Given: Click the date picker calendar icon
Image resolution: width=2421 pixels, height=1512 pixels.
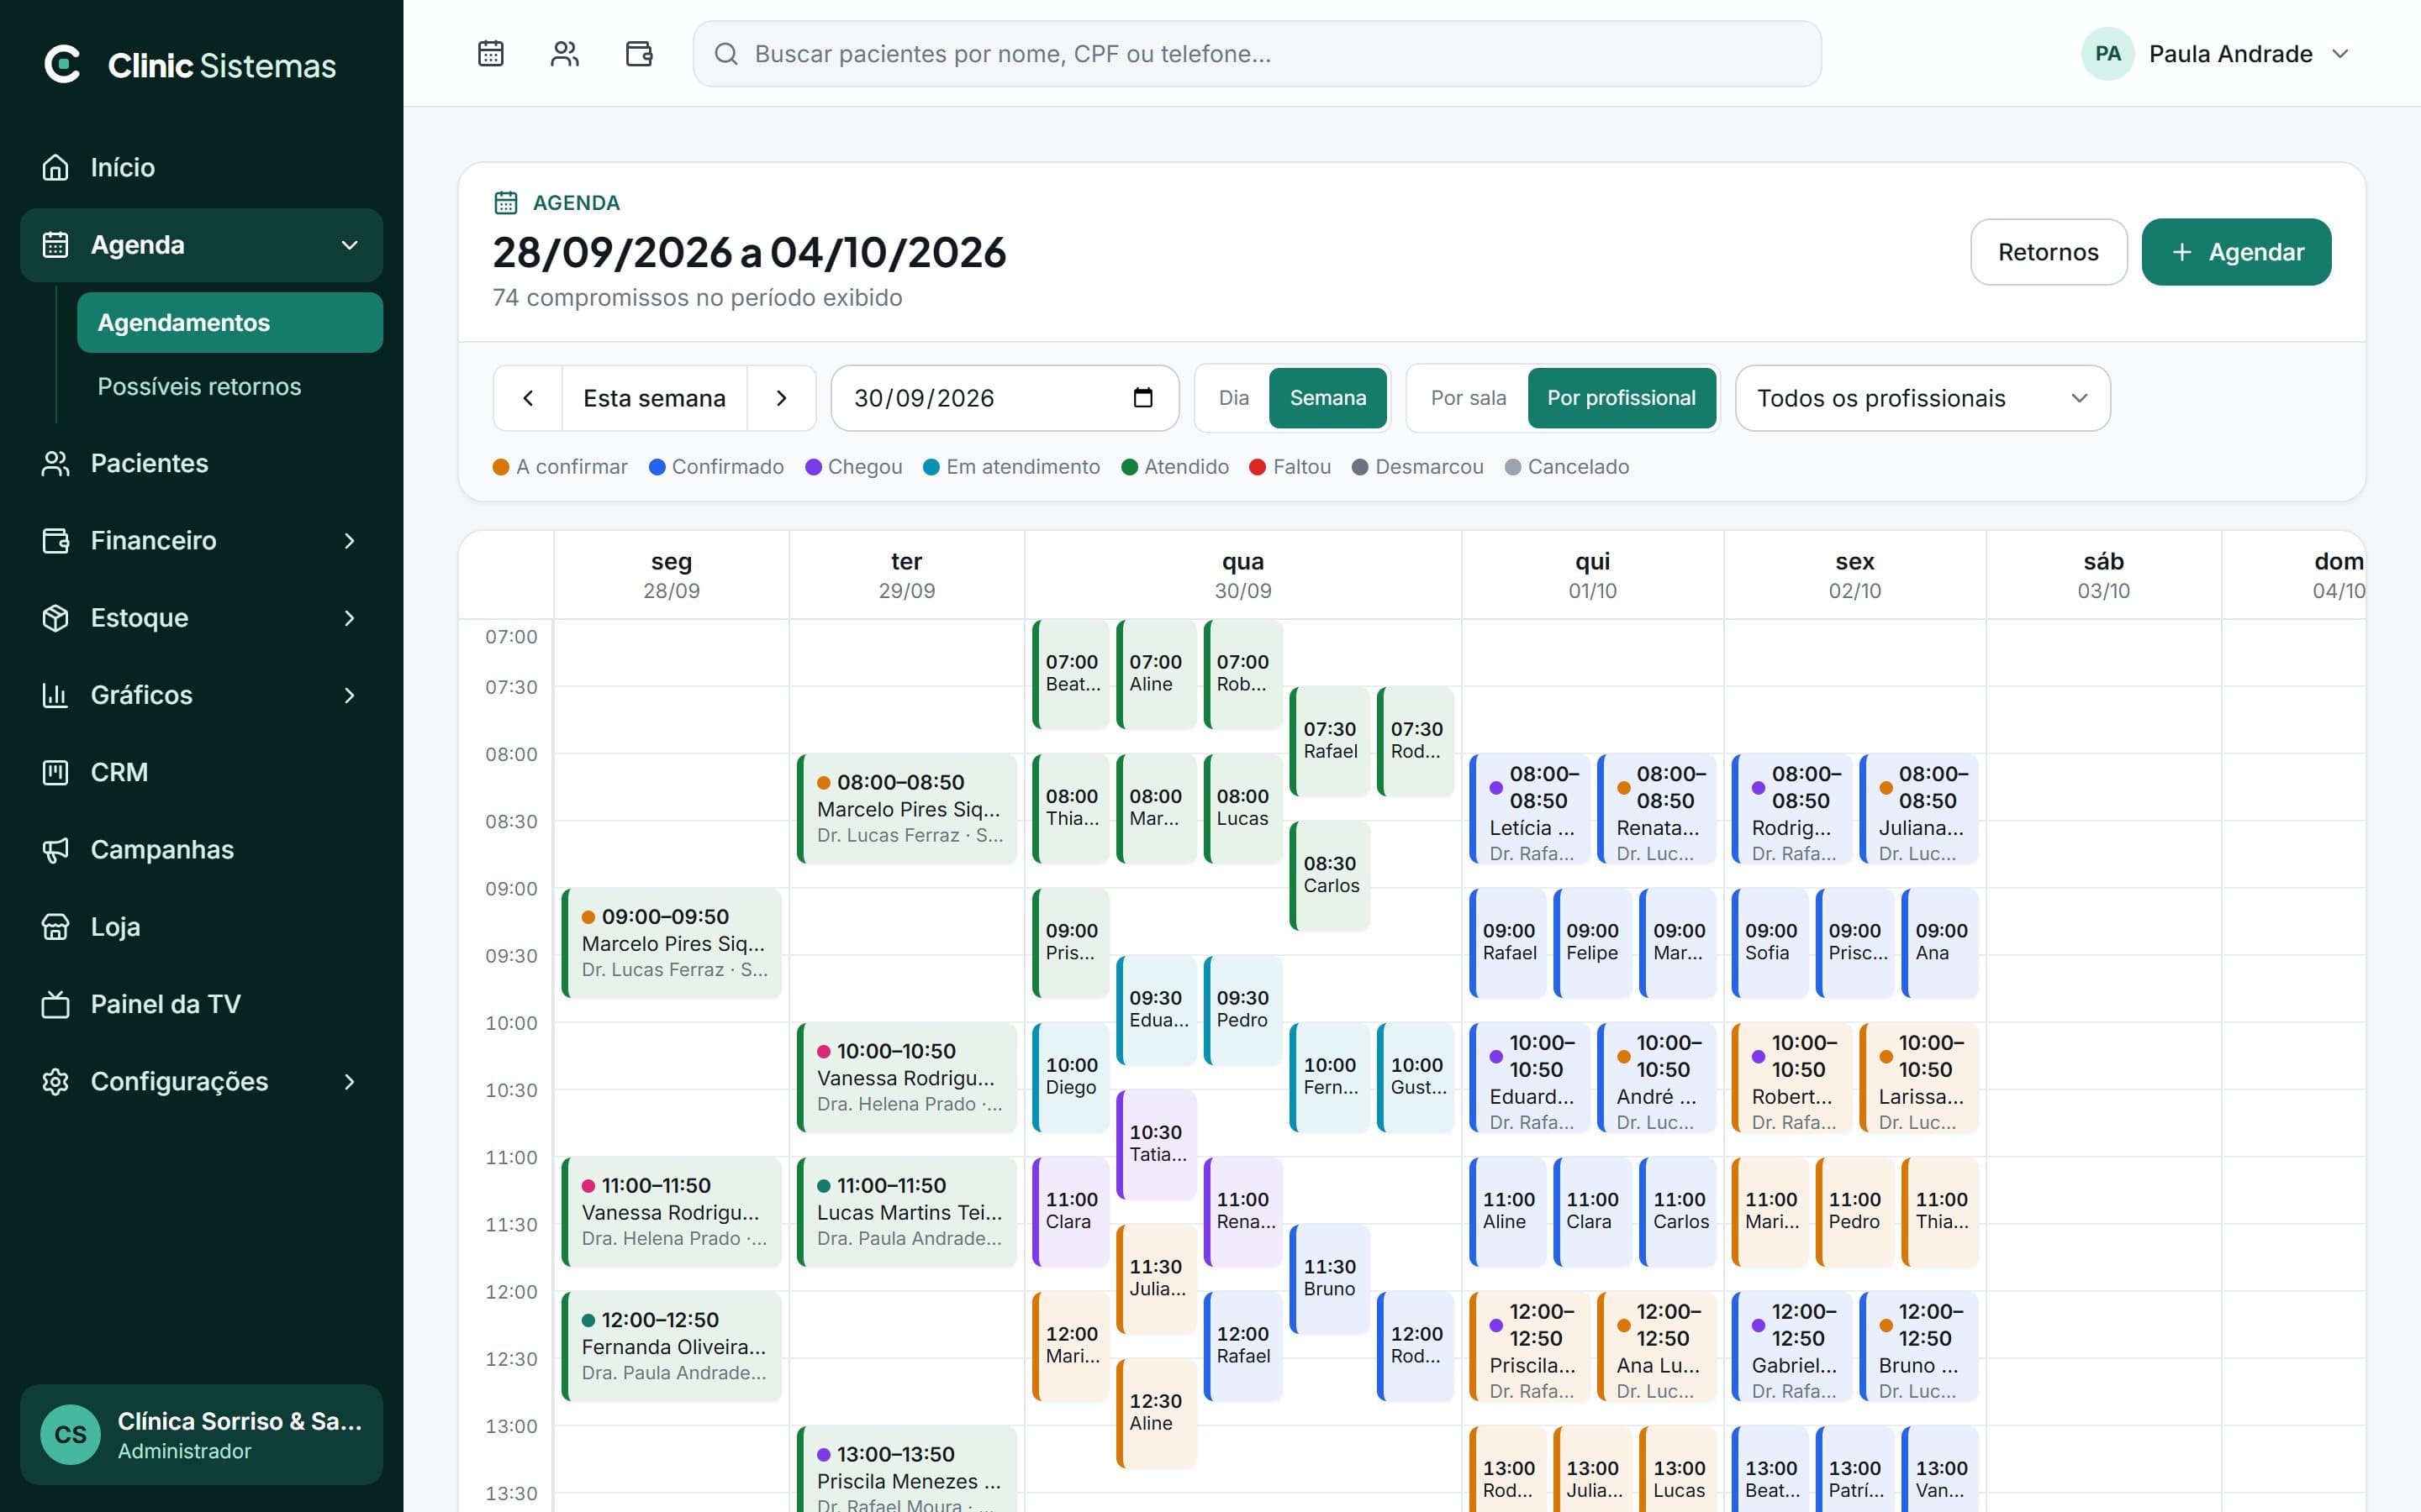Looking at the screenshot, I should tap(1142, 398).
